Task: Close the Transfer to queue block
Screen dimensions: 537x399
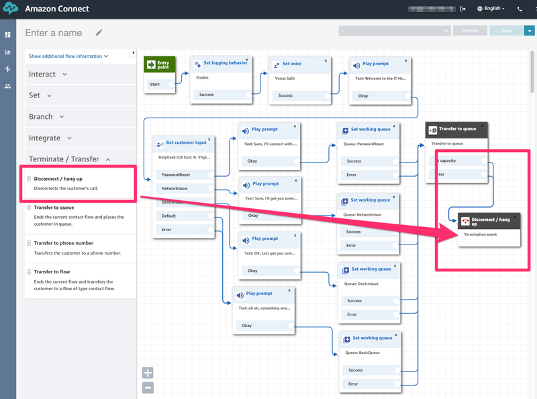Action: tap(483, 126)
